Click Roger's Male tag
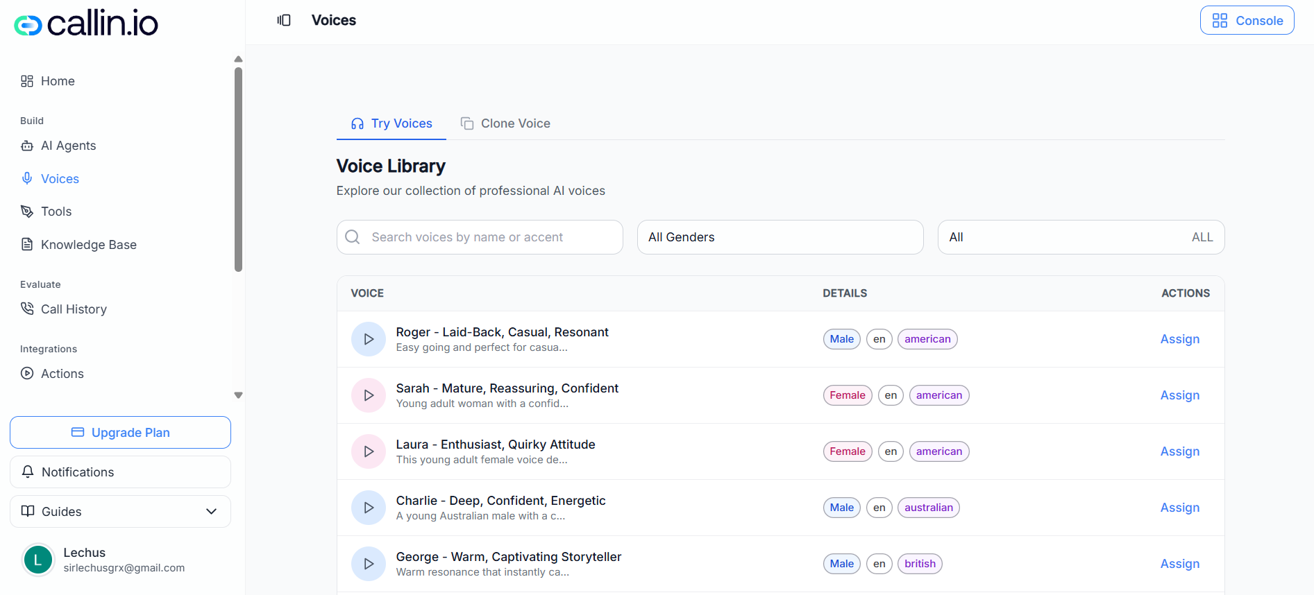The image size is (1314, 595). click(842, 339)
